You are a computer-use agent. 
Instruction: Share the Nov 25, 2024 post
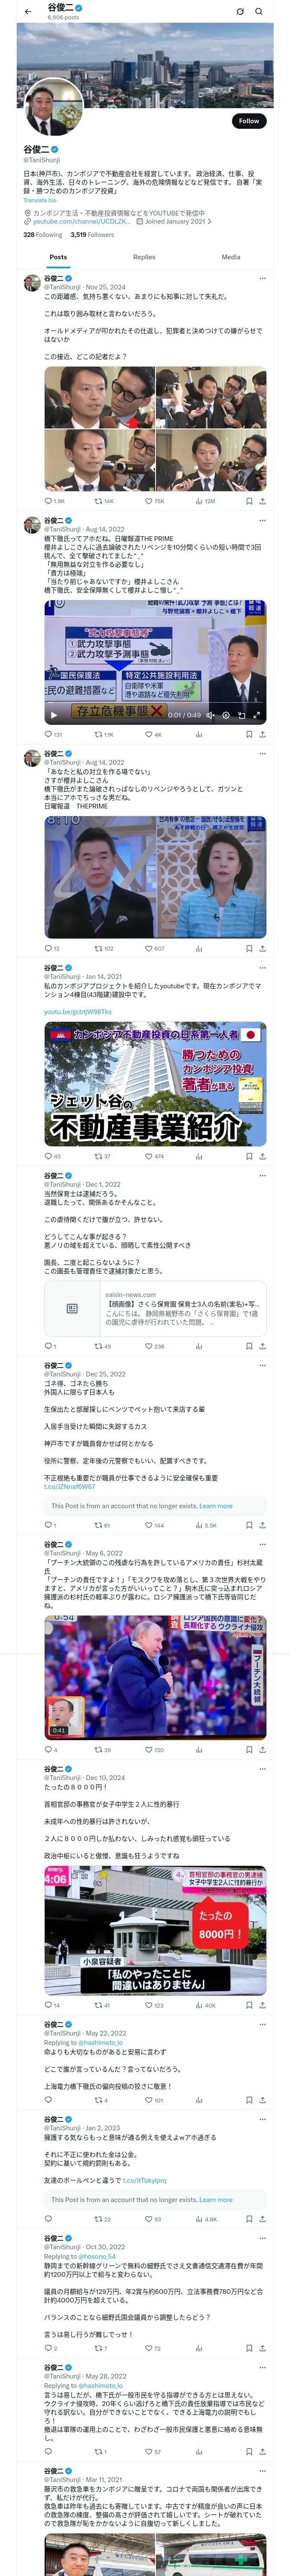(262, 501)
